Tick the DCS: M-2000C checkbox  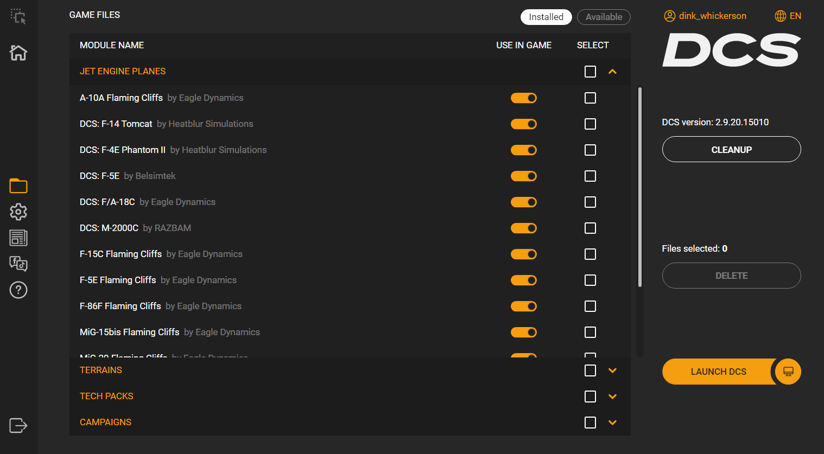pos(590,228)
